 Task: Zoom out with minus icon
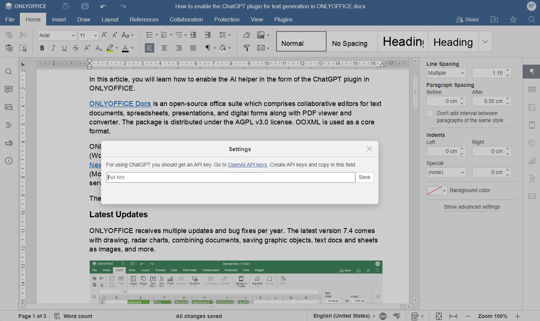(x=468, y=316)
